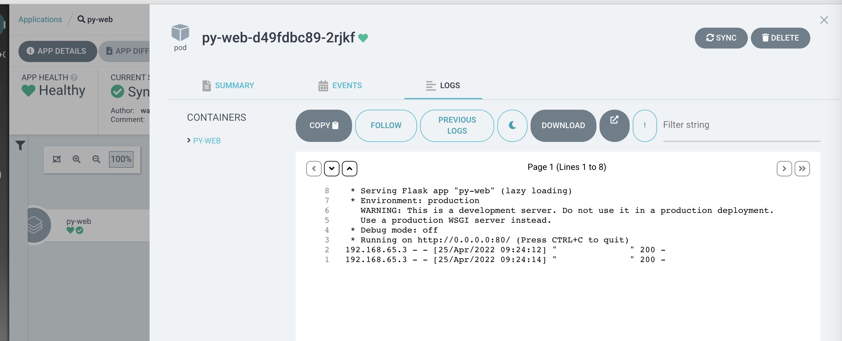Open APP DETAILS button

coord(58,51)
